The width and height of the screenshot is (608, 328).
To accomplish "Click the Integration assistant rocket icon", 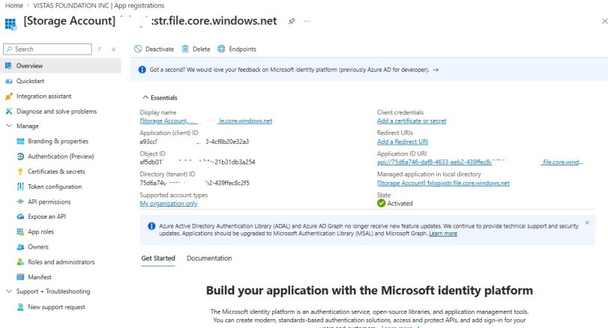I will [8, 97].
